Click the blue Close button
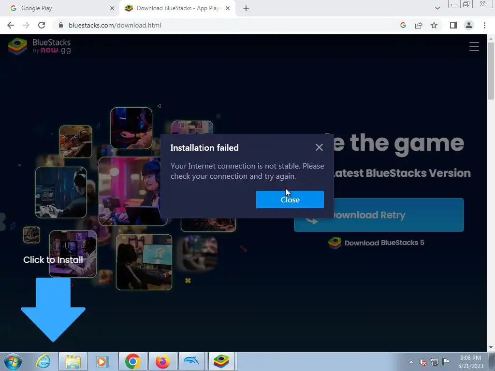The width and height of the screenshot is (495, 371). [290, 200]
